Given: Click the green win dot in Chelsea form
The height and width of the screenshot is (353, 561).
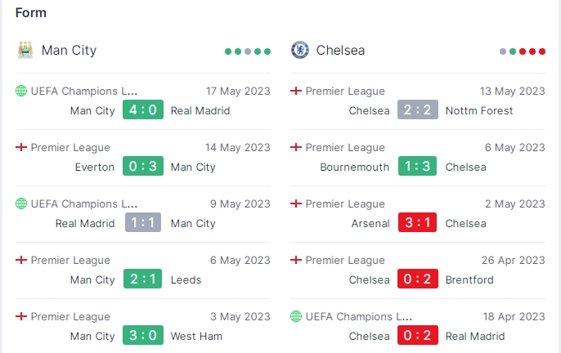Looking at the screenshot, I should tap(513, 51).
